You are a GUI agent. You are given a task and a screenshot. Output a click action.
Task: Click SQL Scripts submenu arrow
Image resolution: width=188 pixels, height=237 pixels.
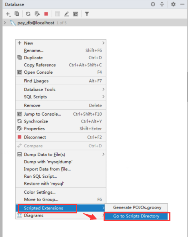pyautogui.click(x=103, y=96)
